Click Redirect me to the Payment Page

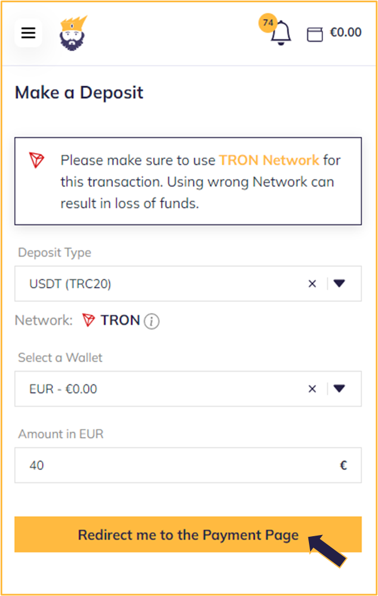(188, 534)
